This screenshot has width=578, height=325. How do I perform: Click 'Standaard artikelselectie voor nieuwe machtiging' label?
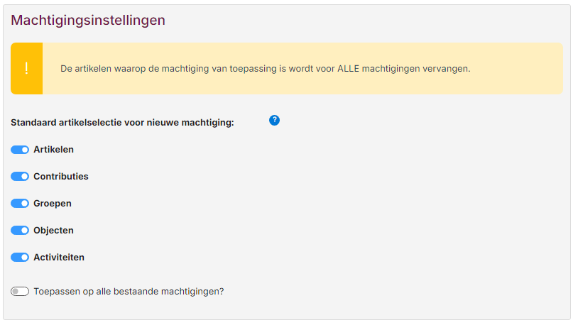(122, 123)
